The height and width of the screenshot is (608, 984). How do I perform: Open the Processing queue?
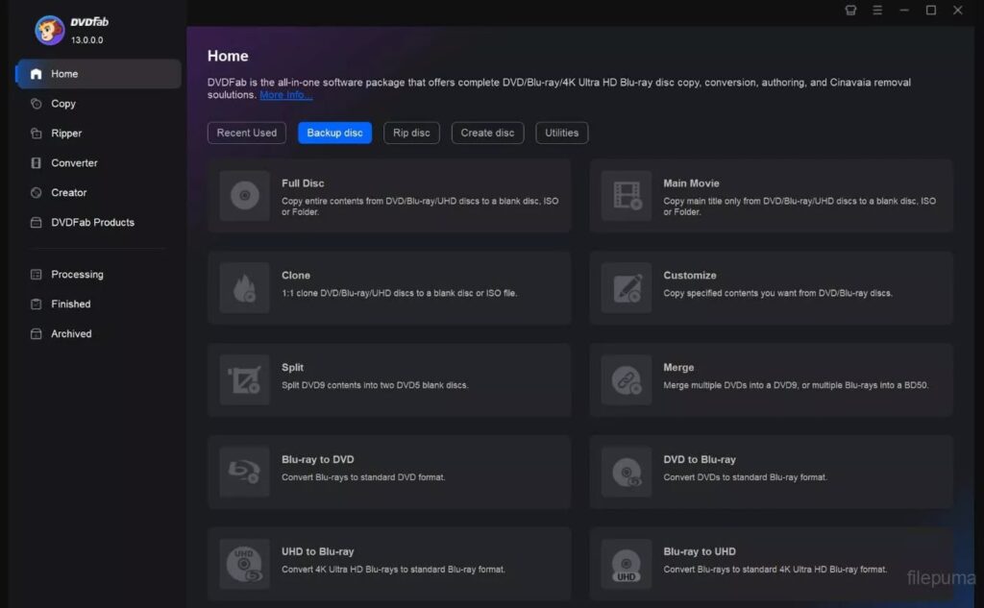(77, 274)
